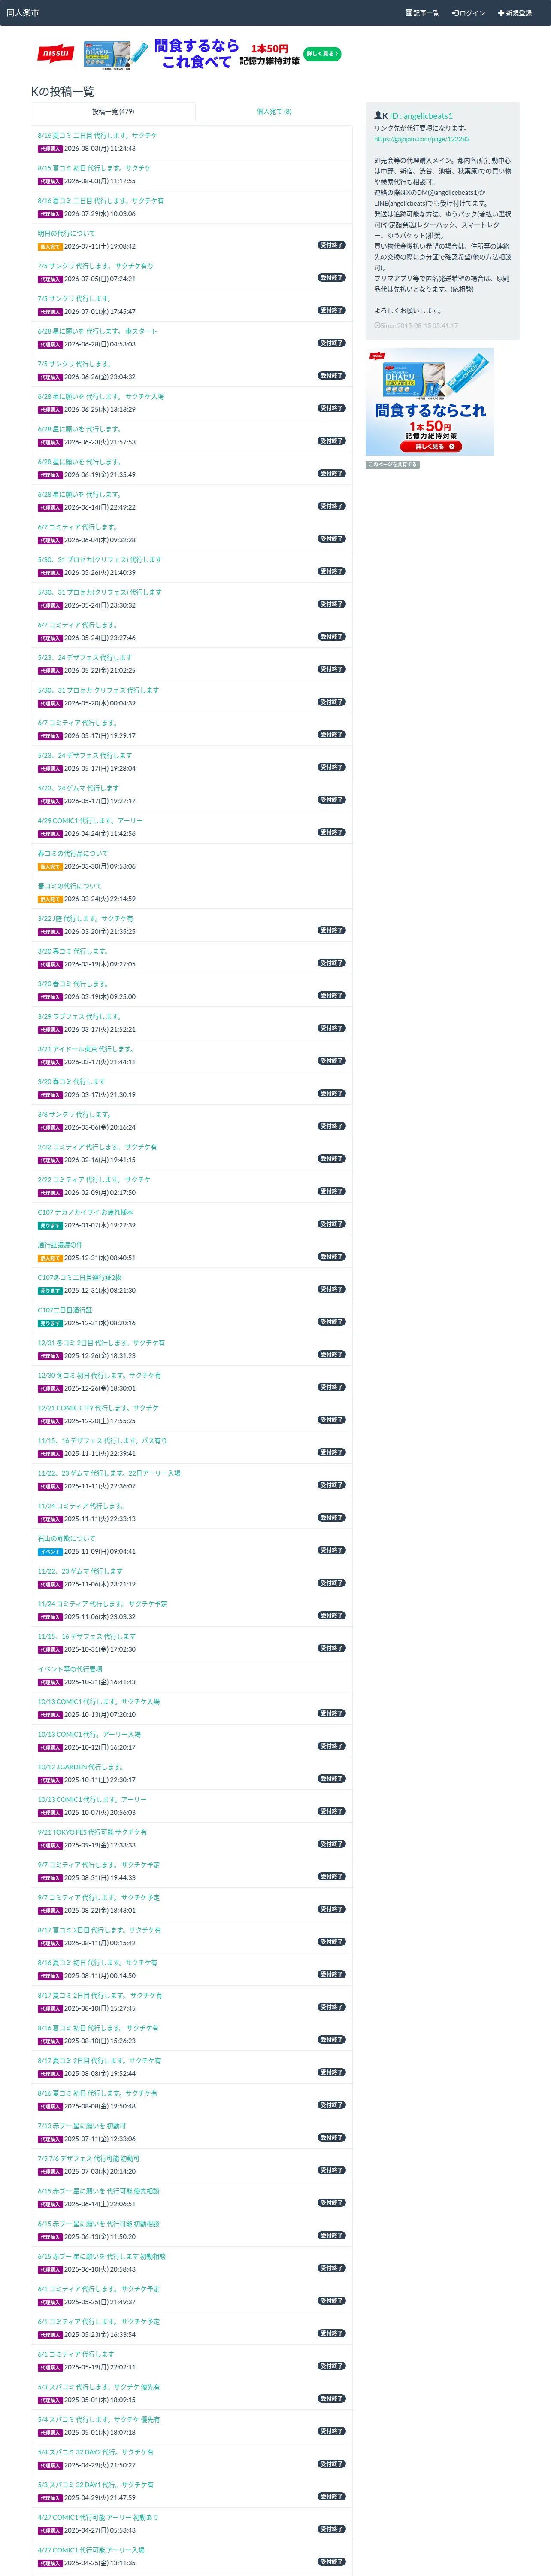Click the ログイン sign-in icon
The height and width of the screenshot is (2576, 551).
pos(455,13)
